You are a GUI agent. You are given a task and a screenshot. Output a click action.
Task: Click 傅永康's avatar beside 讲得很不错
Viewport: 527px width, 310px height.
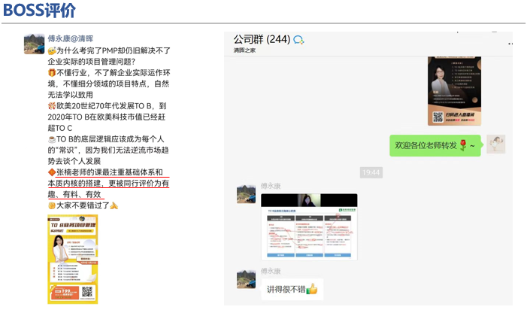click(246, 277)
